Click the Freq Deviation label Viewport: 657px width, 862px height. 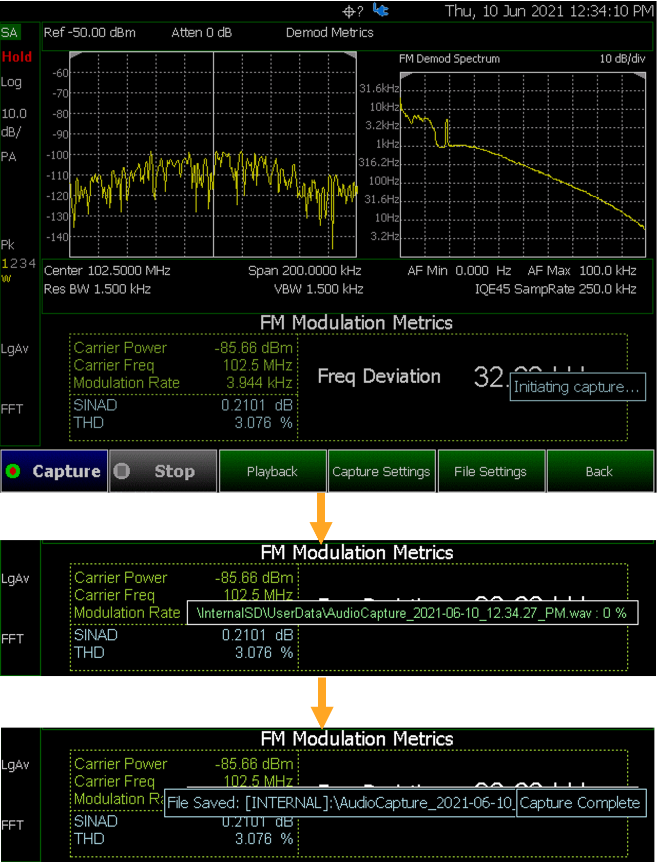[x=379, y=377]
